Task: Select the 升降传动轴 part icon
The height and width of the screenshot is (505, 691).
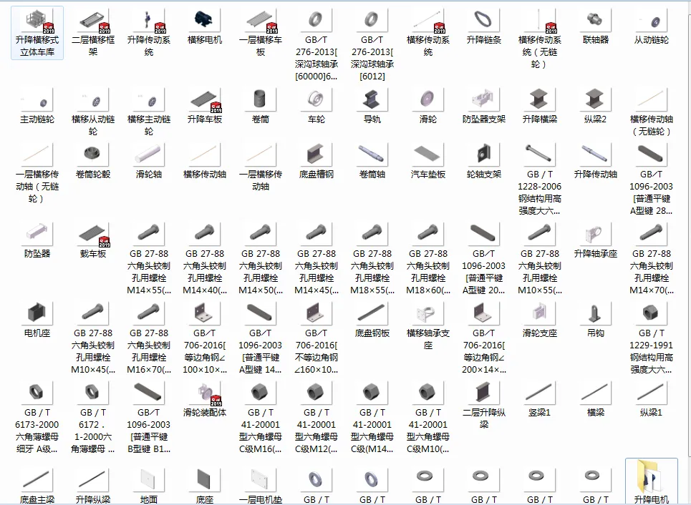Action: click(596, 155)
